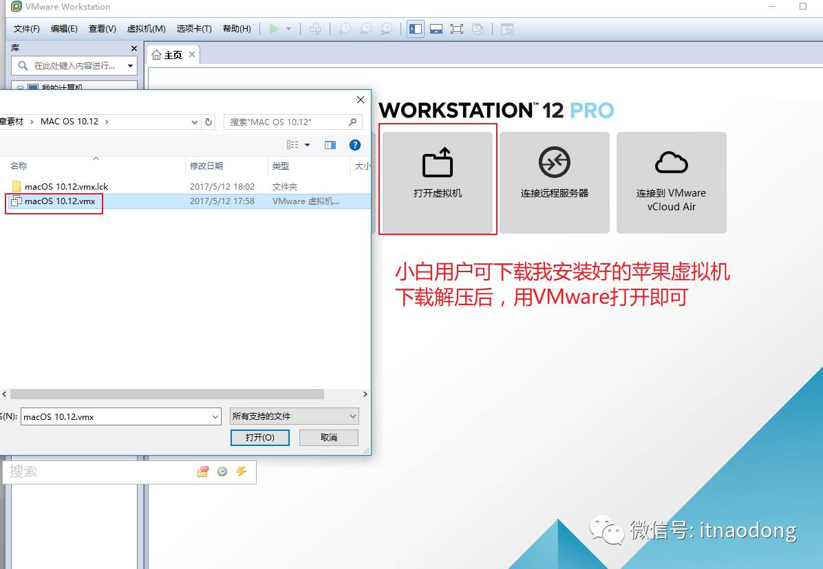The image size is (823, 569).
Task: Click the yellow folder icon of vmx.lck
Action: [x=17, y=186]
